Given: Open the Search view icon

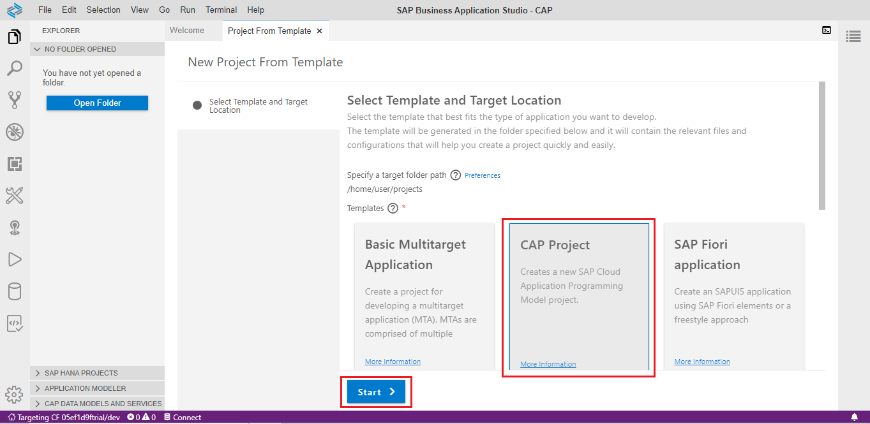Looking at the screenshot, I should [14, 68].
